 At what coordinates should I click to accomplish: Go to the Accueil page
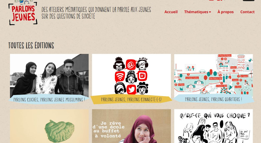(x=171, y=12)
